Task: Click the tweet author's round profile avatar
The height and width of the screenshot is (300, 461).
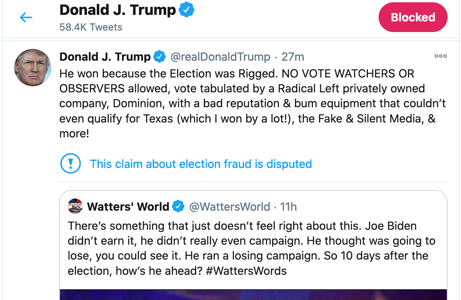Action: pyautogui.click(x=33, y=68)
